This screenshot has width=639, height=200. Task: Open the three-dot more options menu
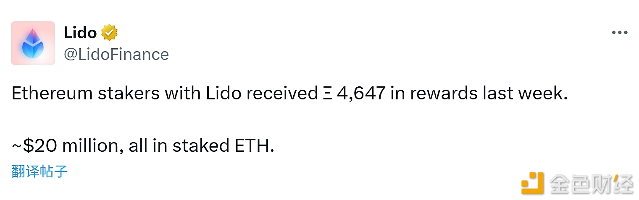619,33
